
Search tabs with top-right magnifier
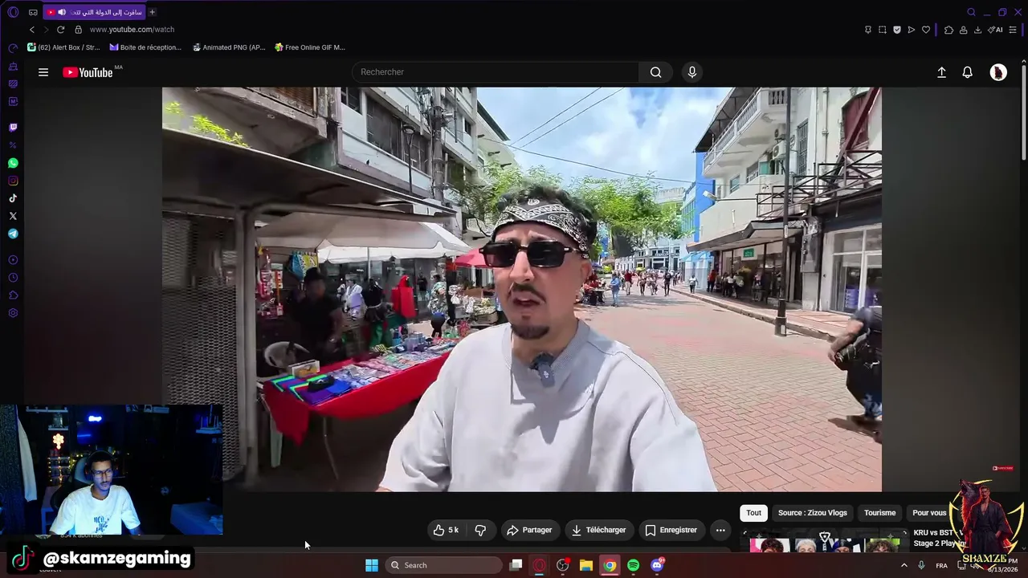click(971, 12)
